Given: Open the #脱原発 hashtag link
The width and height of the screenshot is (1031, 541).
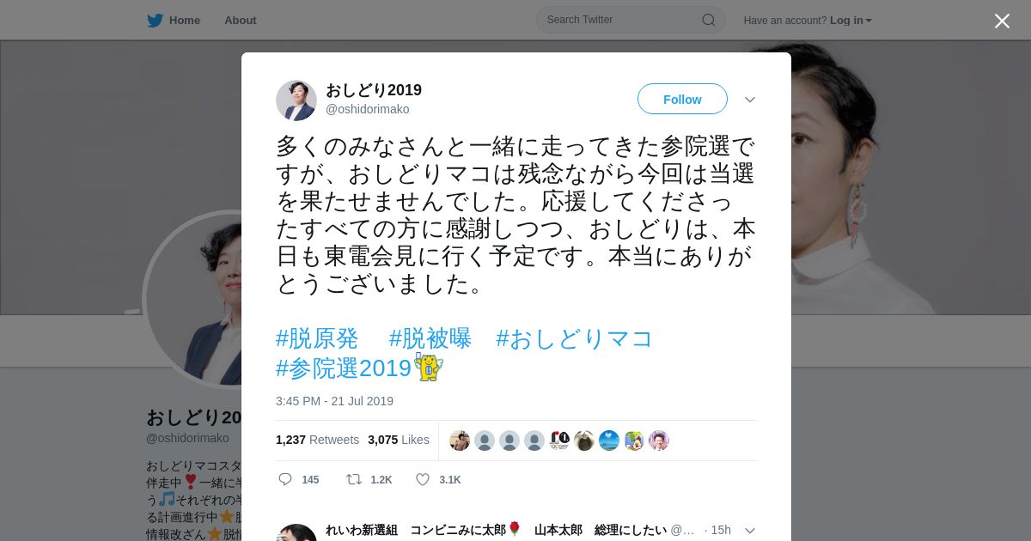Looking at the screenshot, I should 317,338.
